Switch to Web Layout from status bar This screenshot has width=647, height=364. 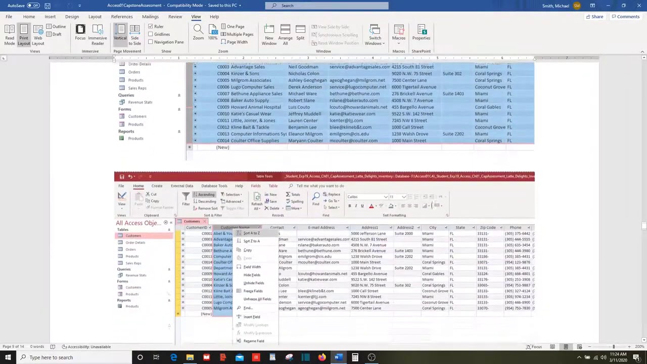(x=579, y=347)
